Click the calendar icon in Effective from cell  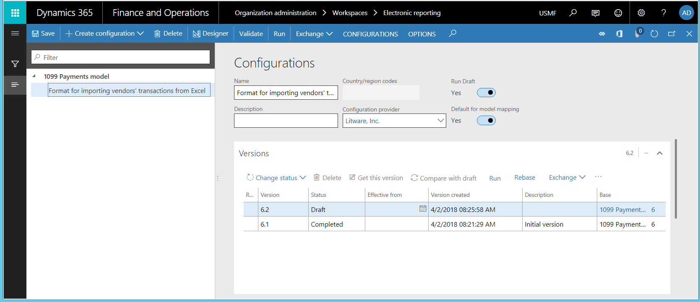(423, 209)
